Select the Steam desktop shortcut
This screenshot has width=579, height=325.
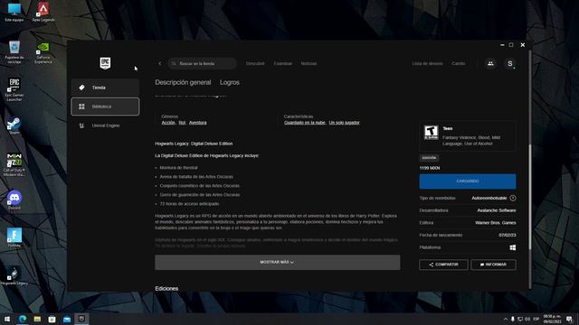click(x=14, y=126)
